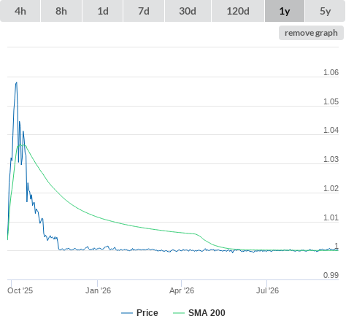346x332 pixels.
Task: Toggle the SMA 200 legend entry
Action: pos(207,312)
